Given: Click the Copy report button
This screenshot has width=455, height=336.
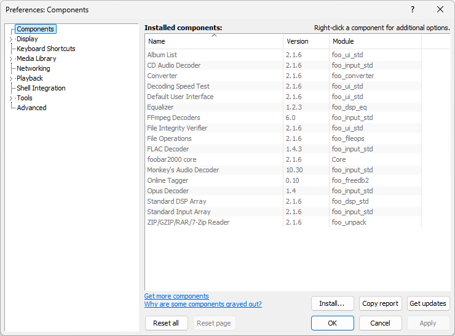Looking at the screenshot, I should point(380,303).
